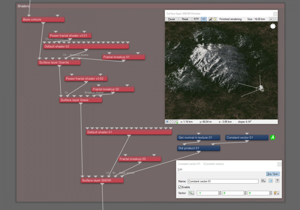Click the green-dot curve icon in the preview status bar
The width and height of the screenshot is (300, 210).
[x=176, y=122]
